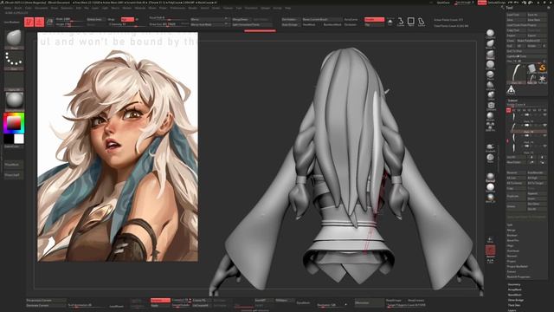Screen dimensions: 554x312
Task: Toggle eye visibility on the second subtool row
Action: (x=544, y=125)
